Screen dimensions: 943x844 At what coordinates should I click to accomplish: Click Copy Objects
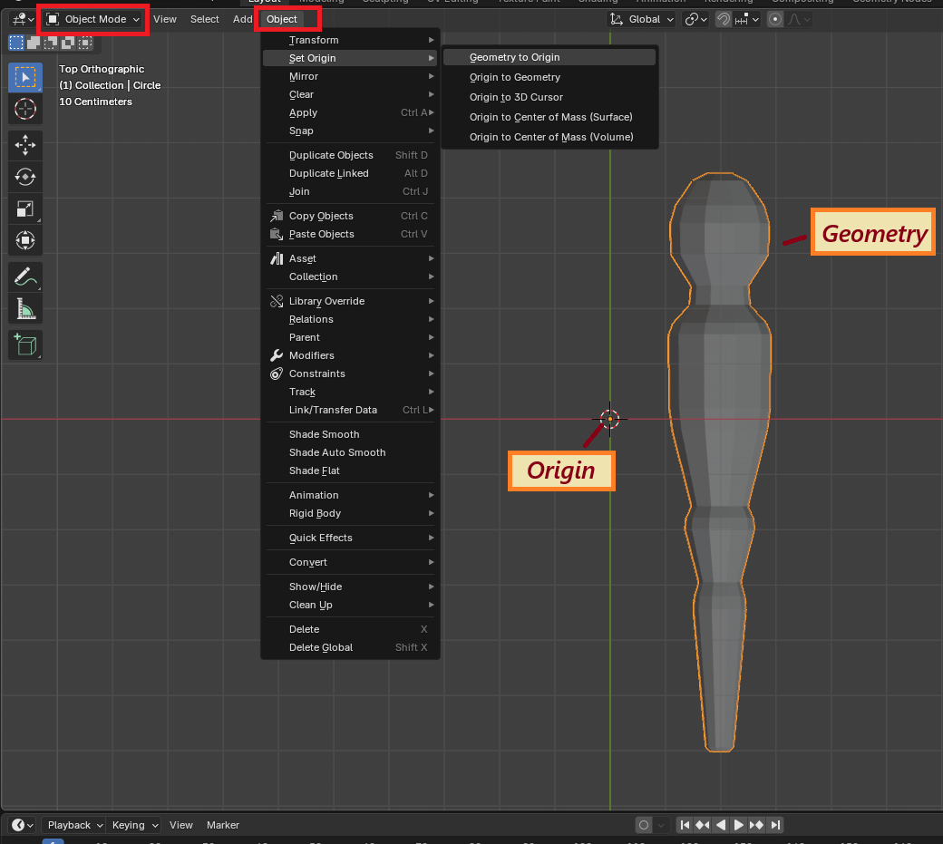coord(350,216)
